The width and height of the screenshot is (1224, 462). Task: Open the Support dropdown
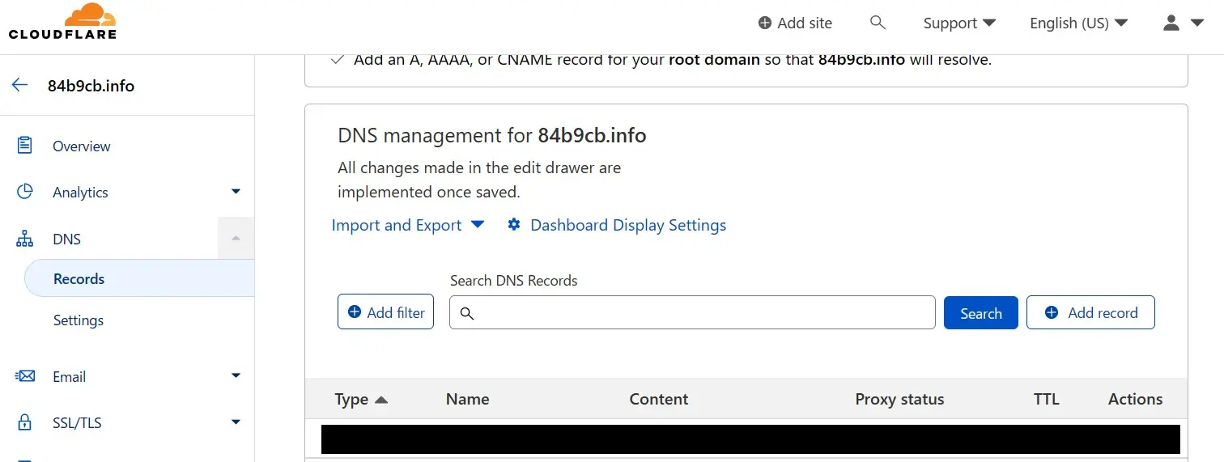959,23
